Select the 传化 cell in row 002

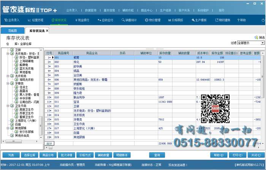point(92,62)
